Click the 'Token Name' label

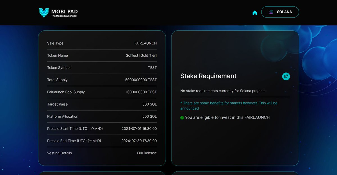pyautogui.click(x=58, y=55)
